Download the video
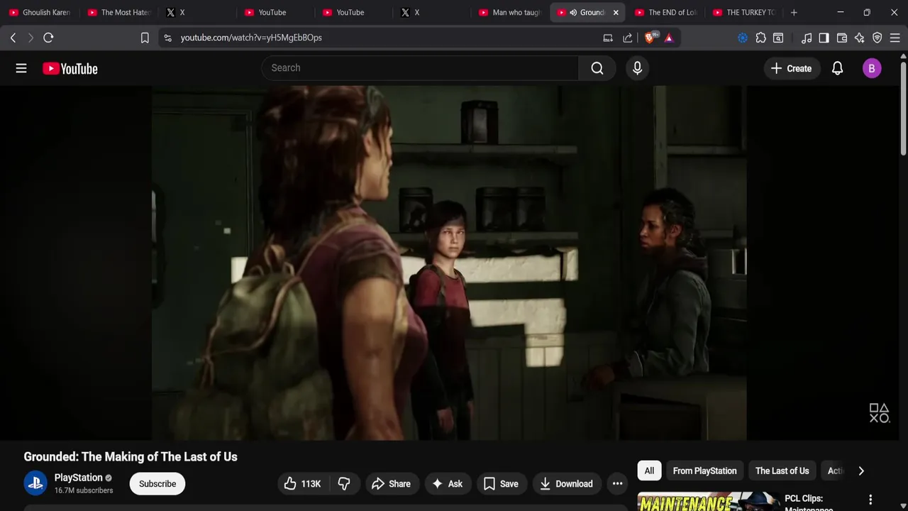908x511 pixels. coord(567,484)
